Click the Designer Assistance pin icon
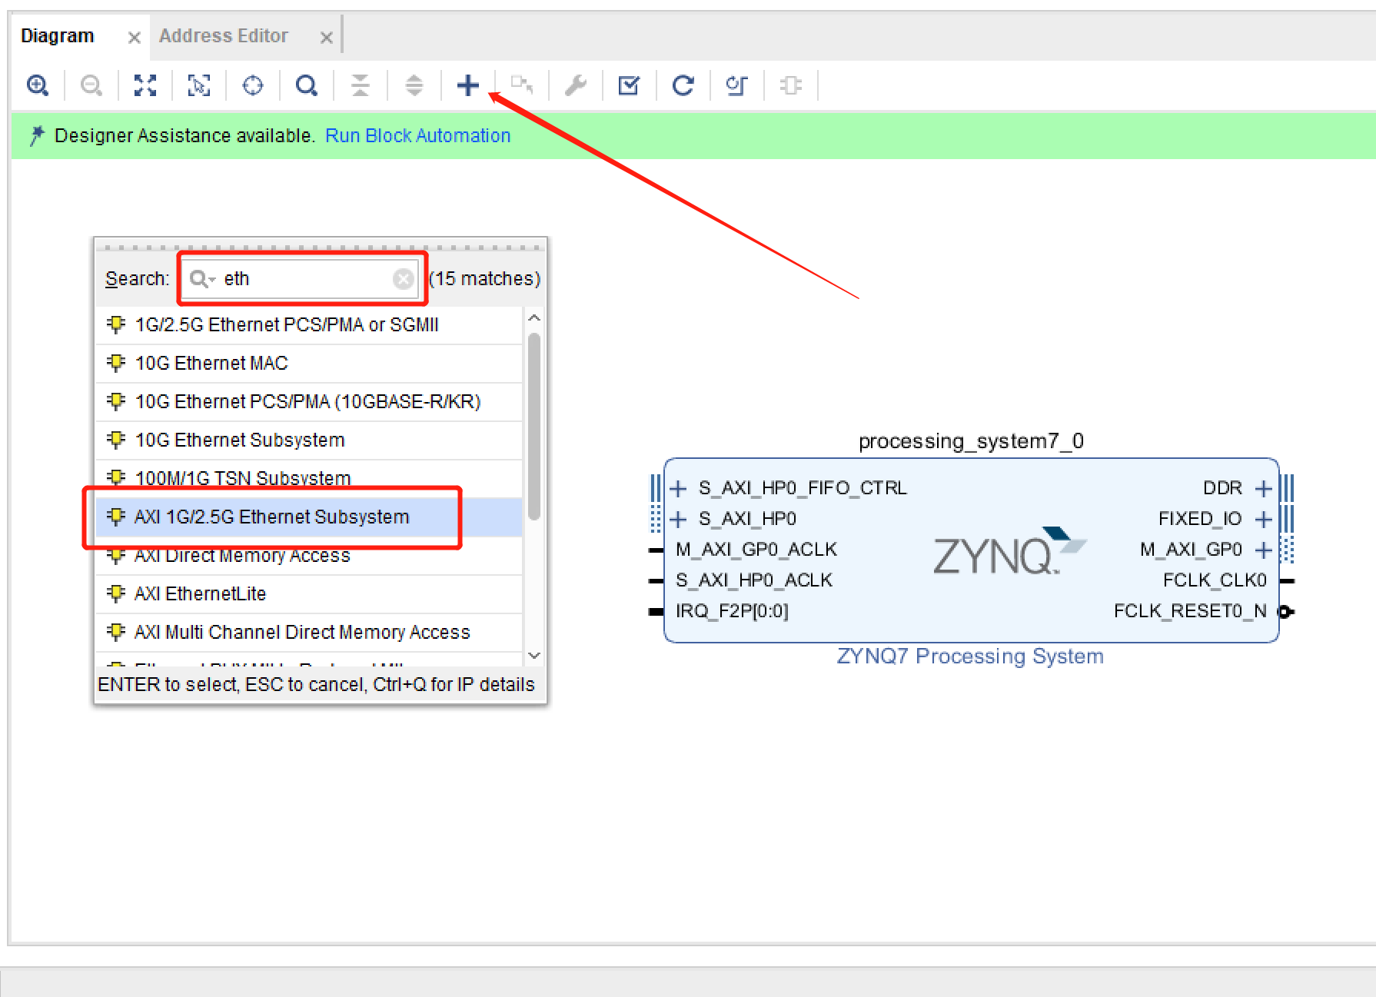 (x=36, y=135)
